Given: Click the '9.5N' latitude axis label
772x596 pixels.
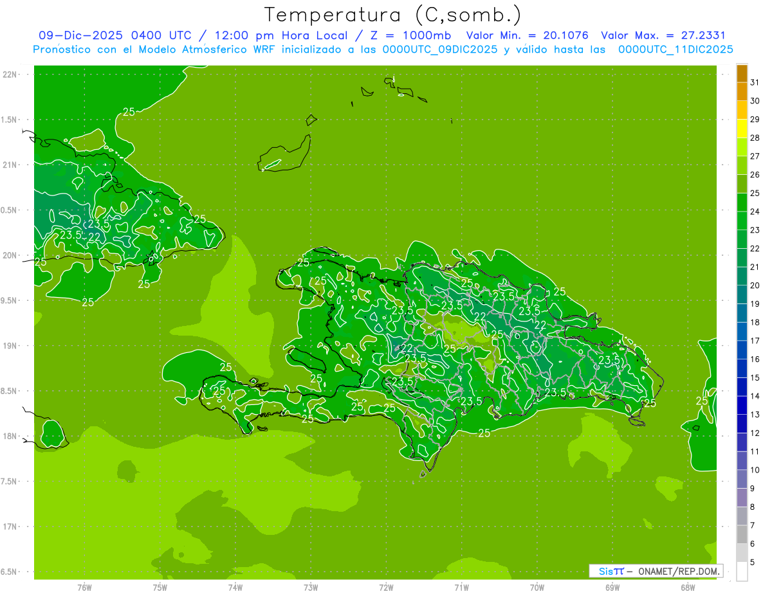Looking at the screenshot, I should (8, 300).
